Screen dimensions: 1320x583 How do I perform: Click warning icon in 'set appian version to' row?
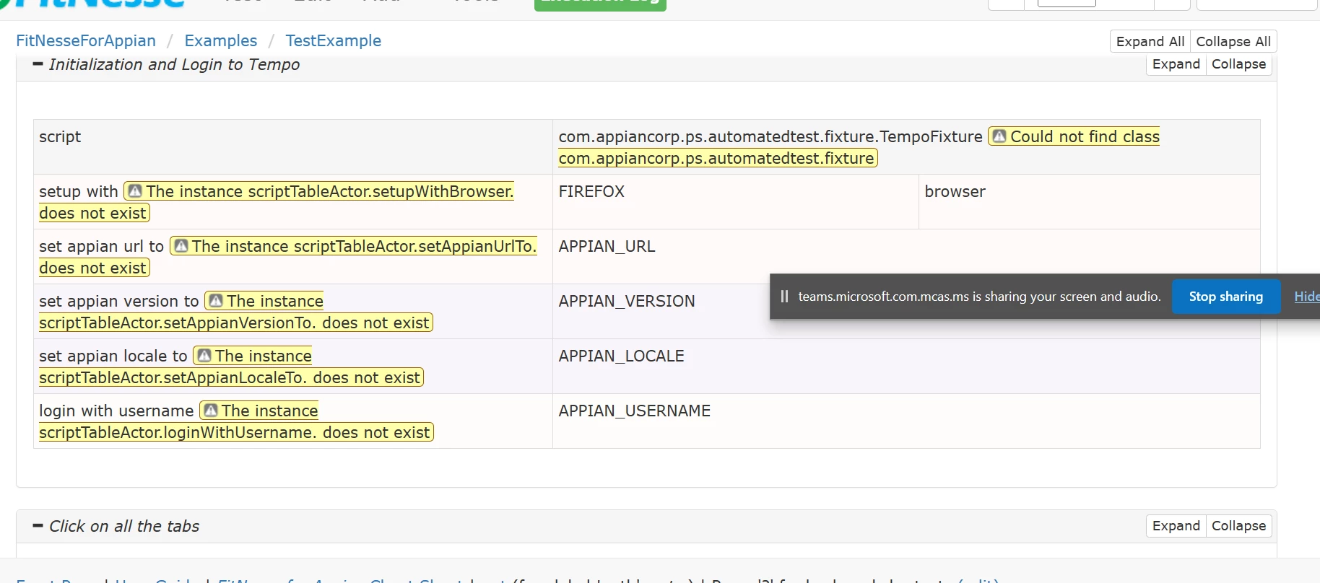(x=216, y=301)
